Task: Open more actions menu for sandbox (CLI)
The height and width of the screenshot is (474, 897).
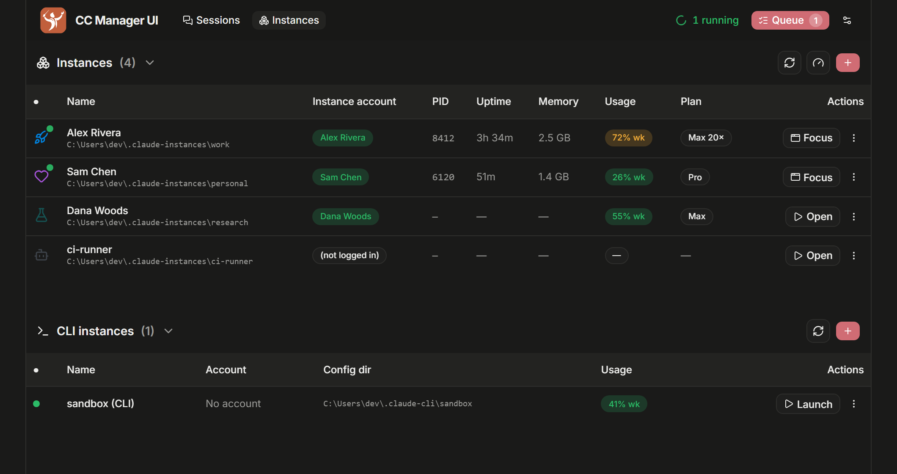Action: (x=854, y=404)
